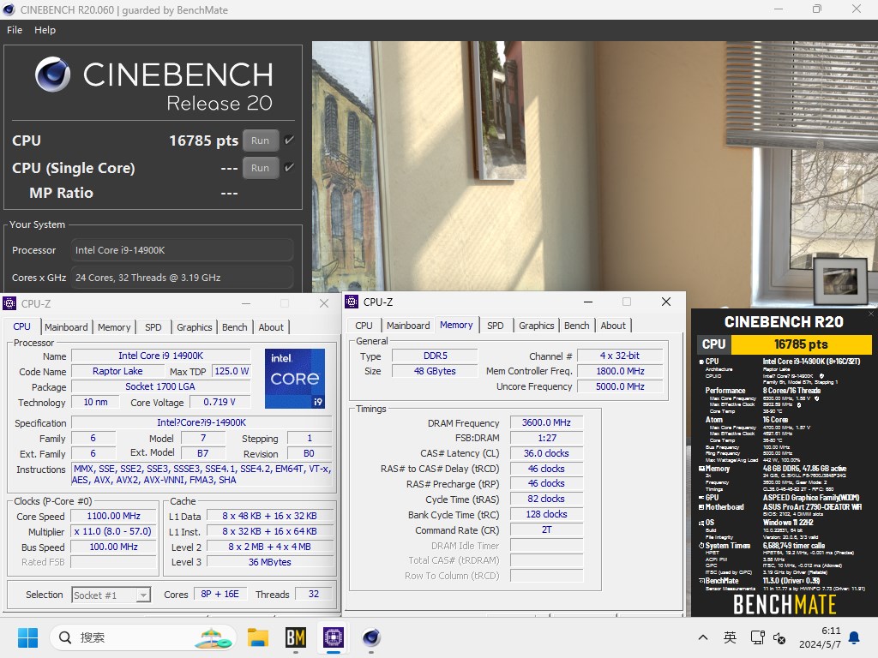Open About tab in left CPU-Z window

click(271, 327)
